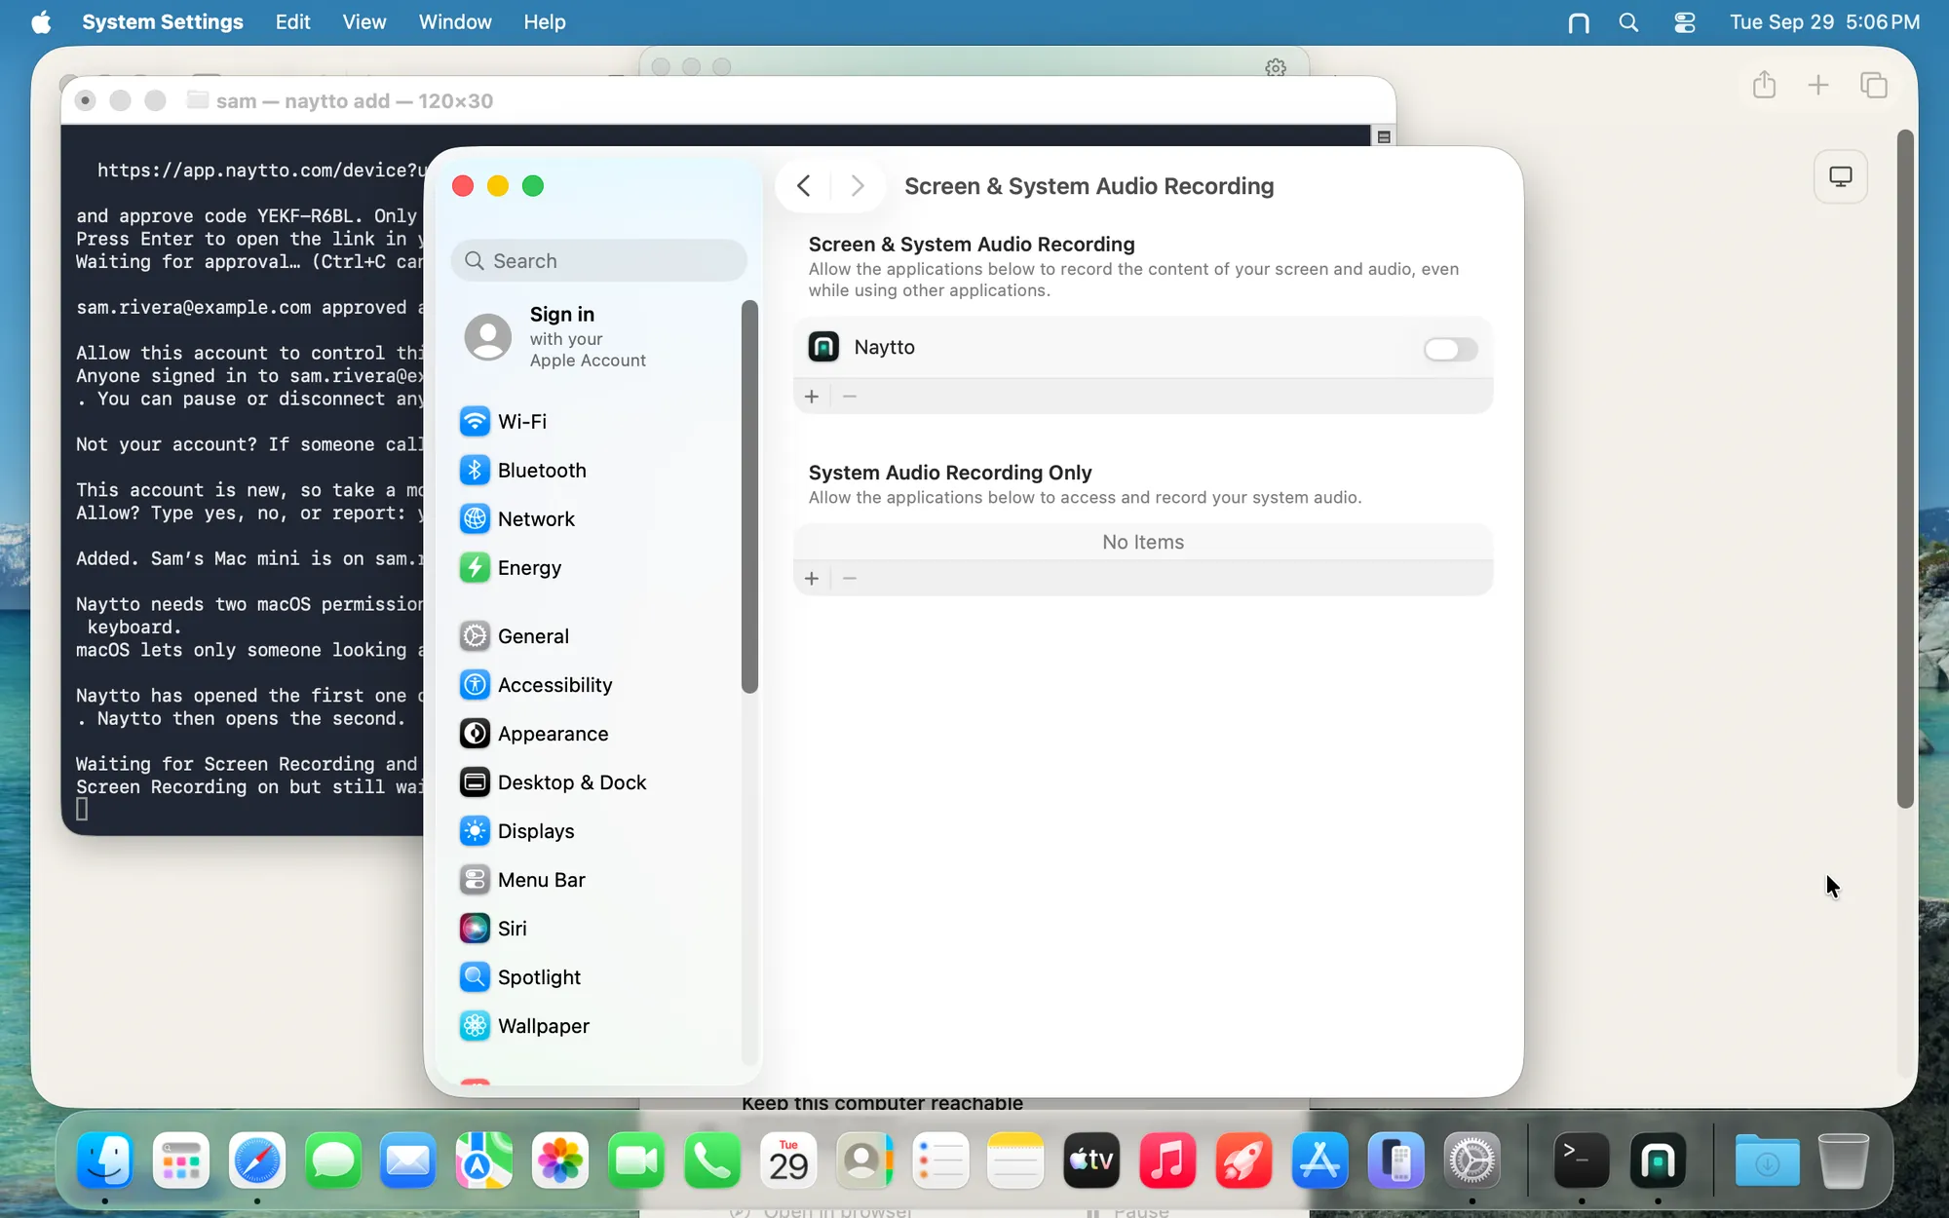1949x1218 pixels.
Task: Open Messages from the Dock
Action: pyautogui.click(x=333, y=1161)
